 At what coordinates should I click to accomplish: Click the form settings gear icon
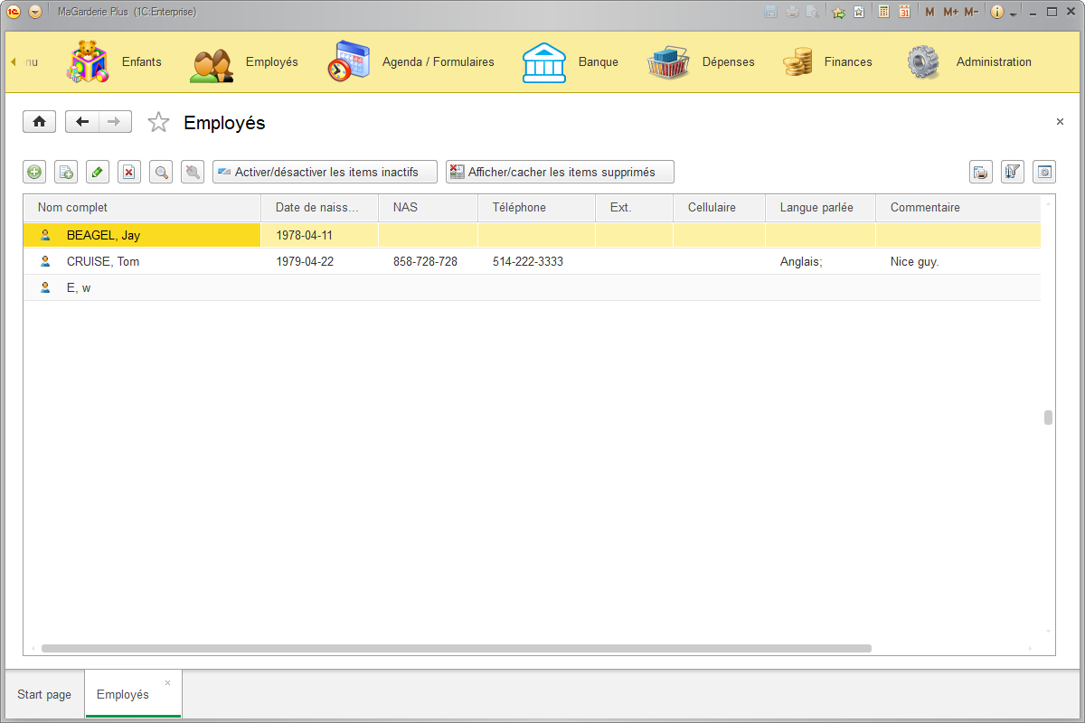pos(1044,172)
